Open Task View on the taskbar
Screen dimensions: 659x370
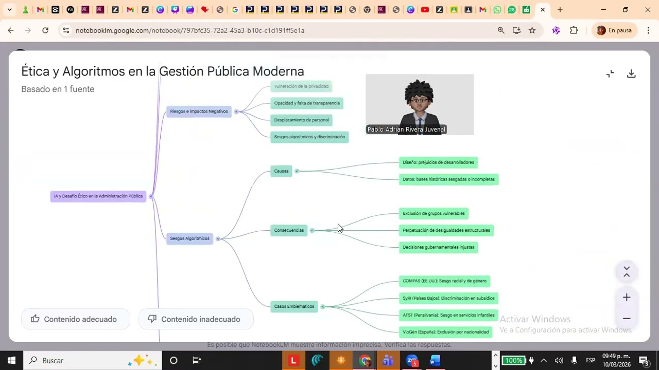[197, 361]
